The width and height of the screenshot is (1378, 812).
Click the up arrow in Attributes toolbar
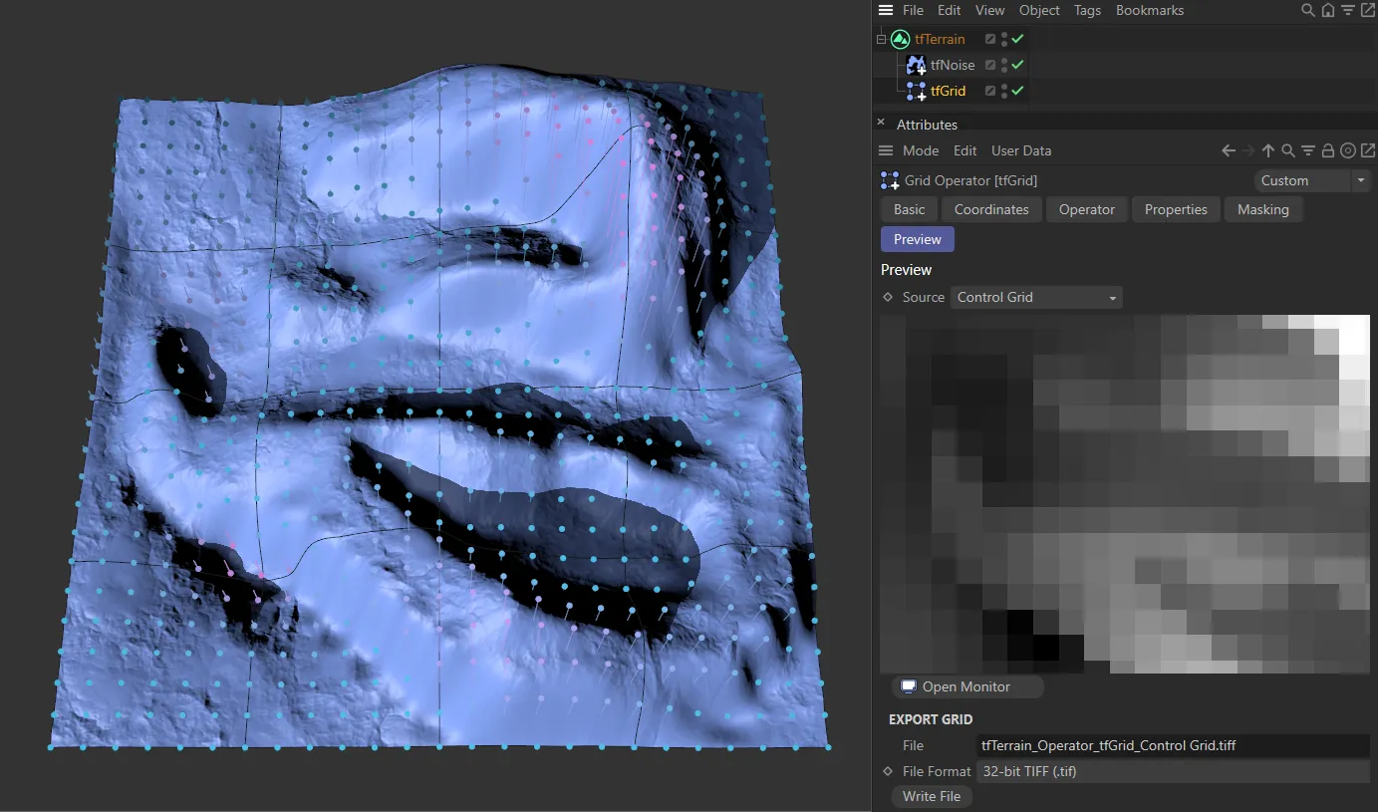click(1267, 150)
